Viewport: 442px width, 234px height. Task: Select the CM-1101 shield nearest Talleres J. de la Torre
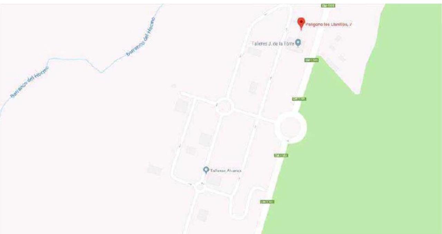tap(311, 60)
